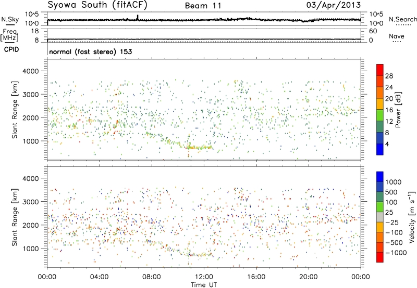Click the red bottom swatch of Velocity colorbar
417x288 pixels.
pos(380,257)
